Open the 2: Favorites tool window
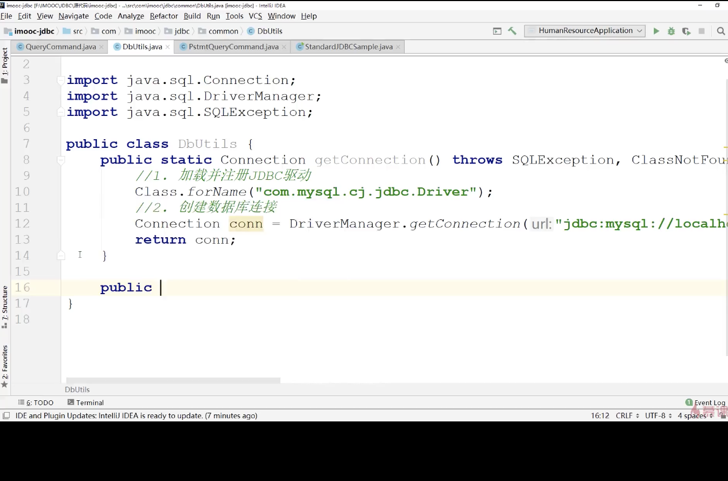The image size is (728, 481). pyautogui.click(x=5, y=366)
